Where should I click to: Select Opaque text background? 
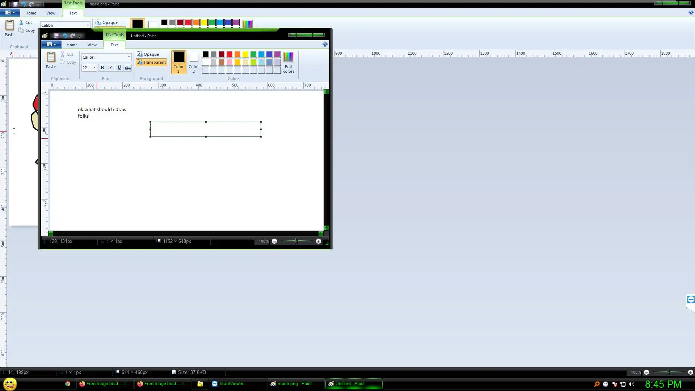pos(148,54)
